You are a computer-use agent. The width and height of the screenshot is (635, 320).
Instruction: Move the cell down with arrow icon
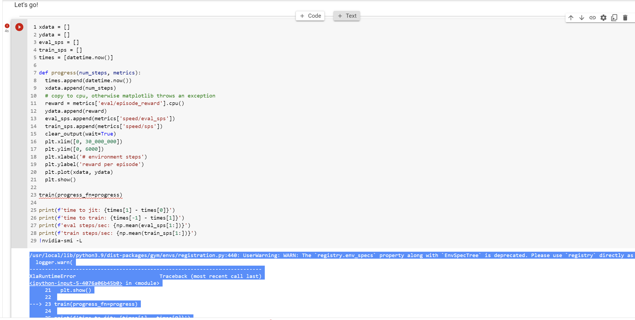582,18
